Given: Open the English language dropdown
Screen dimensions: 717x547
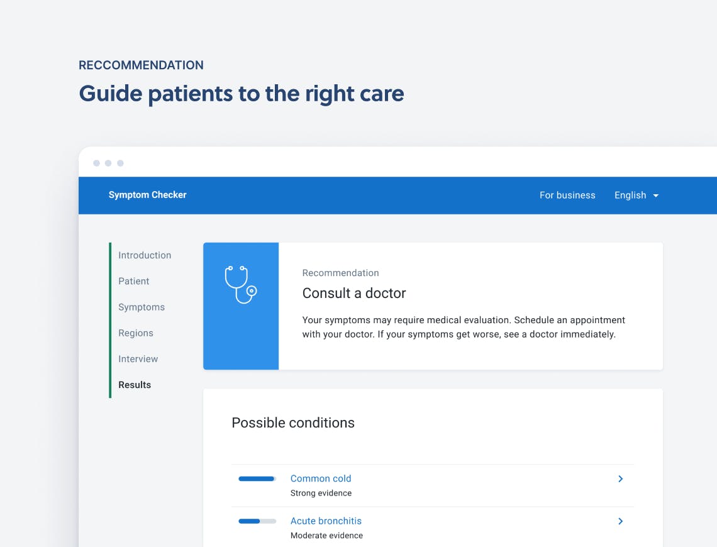Looking at the screenshot, I should tap(630, 196).
